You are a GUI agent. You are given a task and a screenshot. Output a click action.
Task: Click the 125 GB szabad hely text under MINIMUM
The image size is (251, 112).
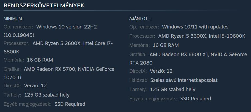[x=47, y=95]
